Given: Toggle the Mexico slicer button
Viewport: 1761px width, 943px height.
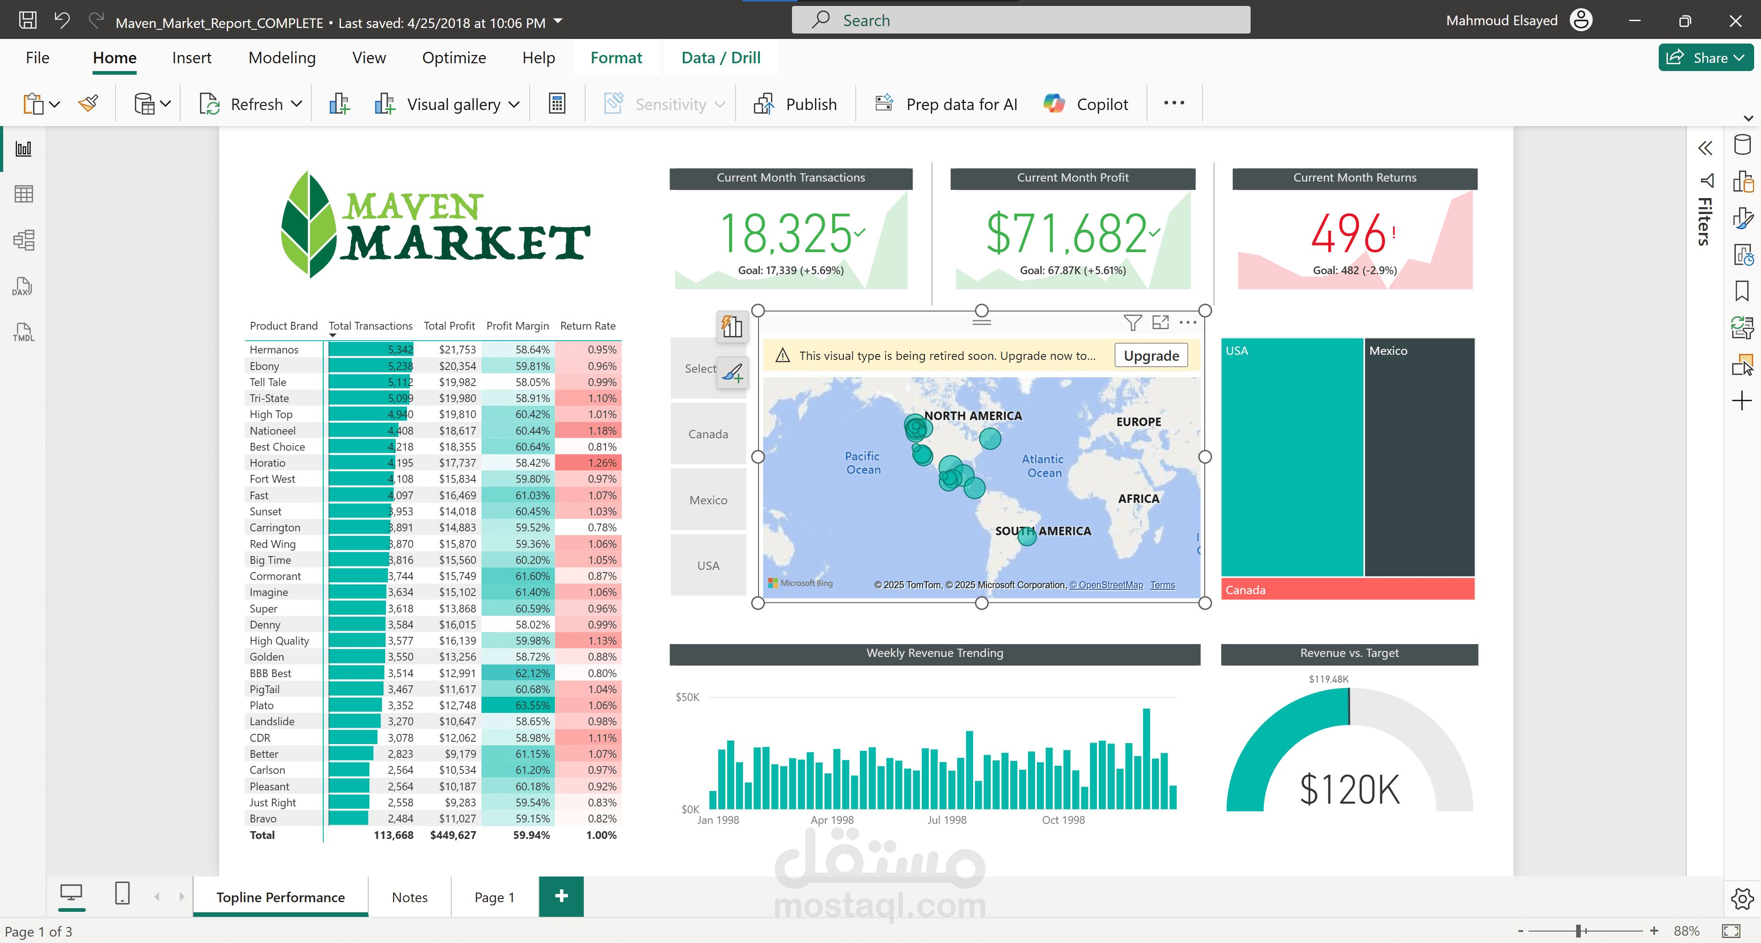Looking at the screenshot, I should coord(708,500).
